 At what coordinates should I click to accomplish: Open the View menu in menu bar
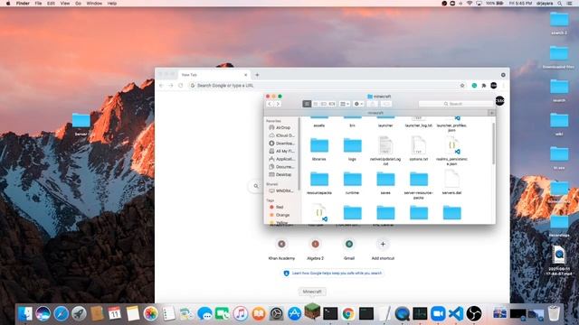[x=65, y=4]
